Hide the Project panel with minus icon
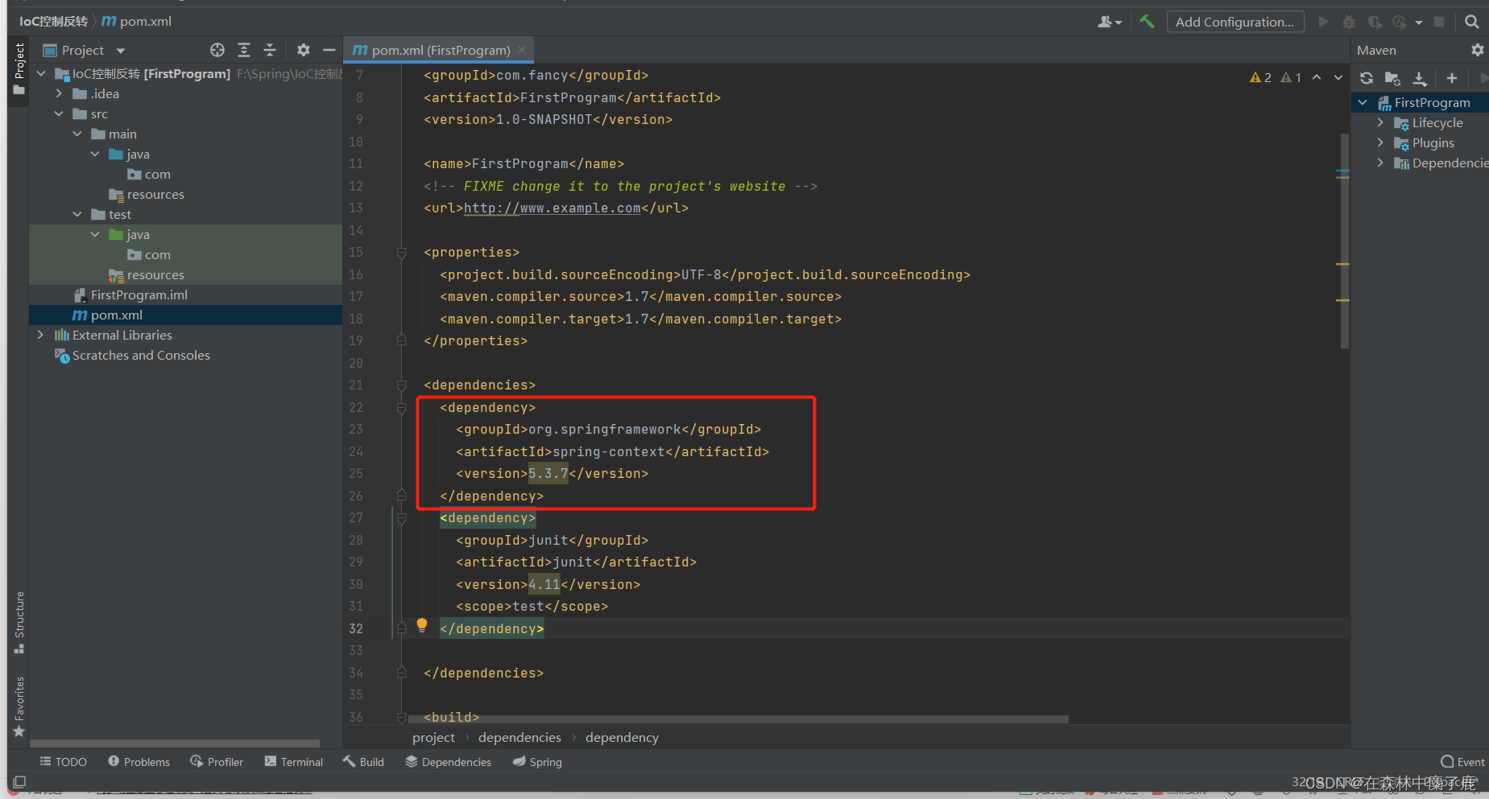 (x=329, y=50)
